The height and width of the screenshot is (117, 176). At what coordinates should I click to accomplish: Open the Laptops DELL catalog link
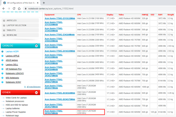12,65
